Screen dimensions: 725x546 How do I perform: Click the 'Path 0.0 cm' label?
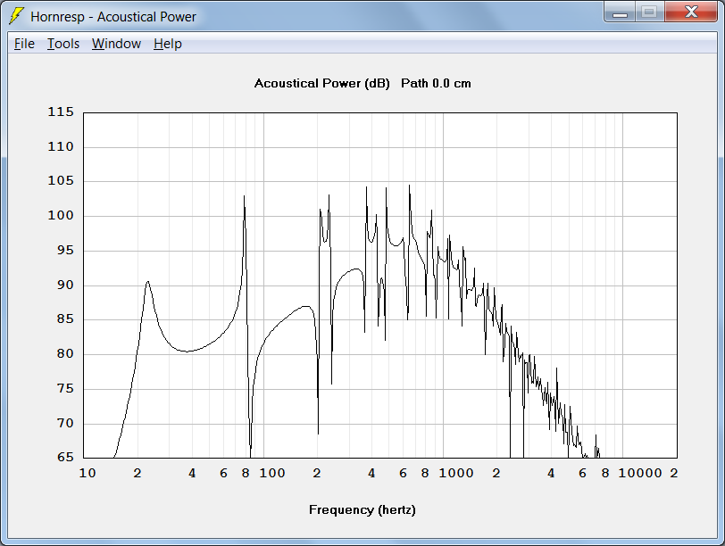(x=436, y=84)
